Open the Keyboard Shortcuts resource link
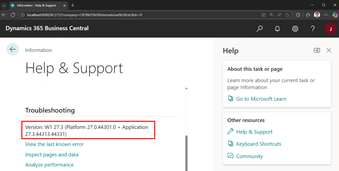This screenshot has height=171, width=339. (259, 144)
